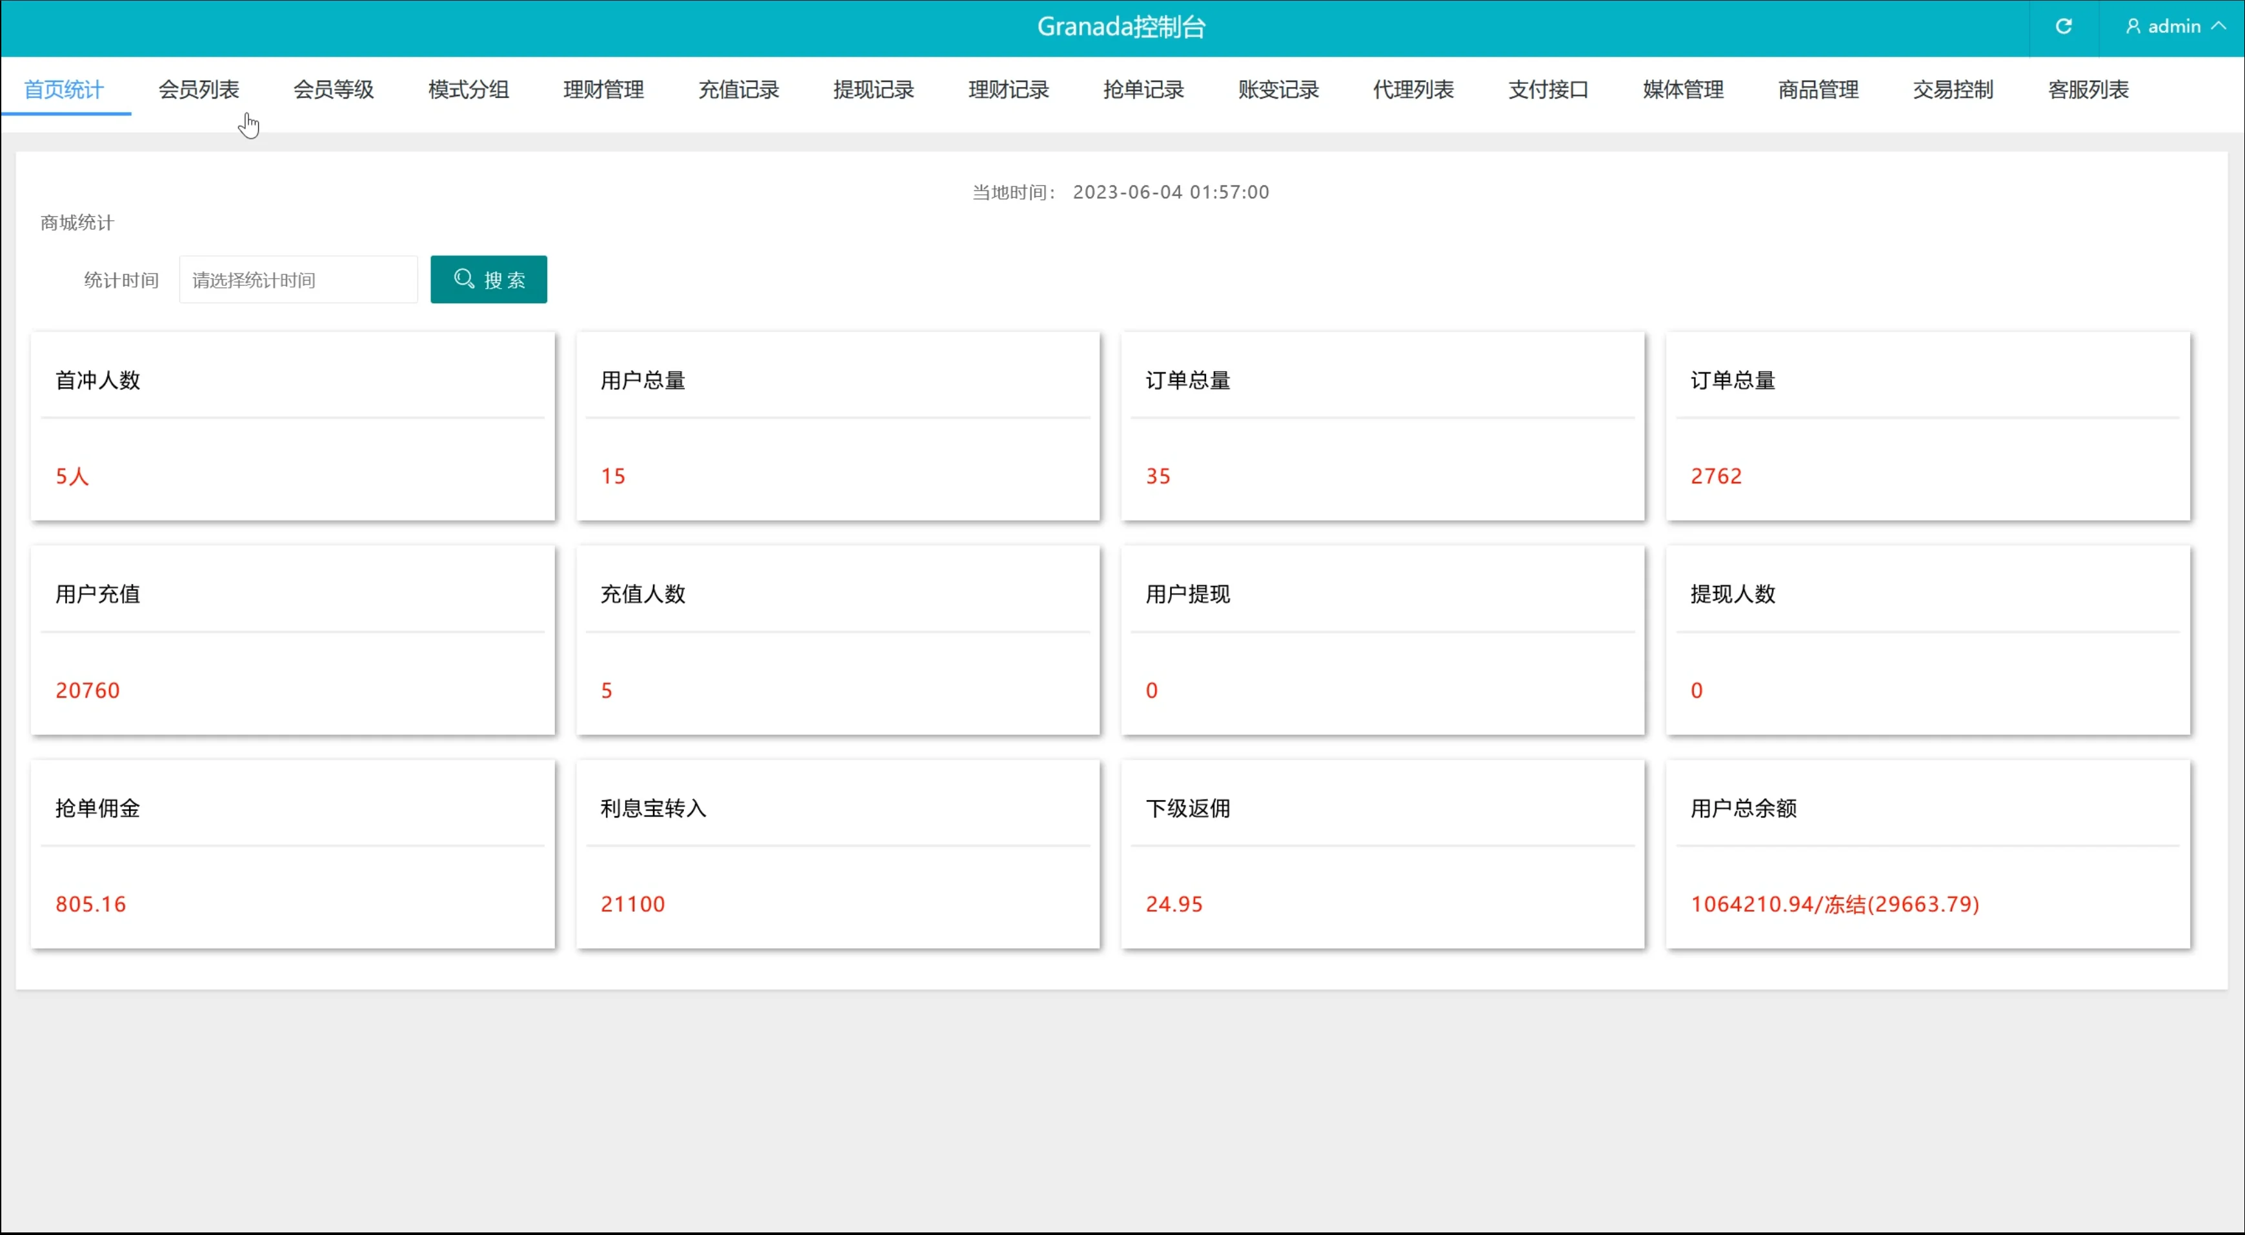Screen dimensions: 2245x1235
Task: Open the 客服列表 tab
Action: [x=2088, y=90]
